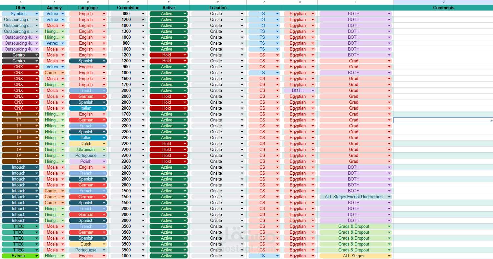Open BOTH stage dropdown in Centro English row
Image resolution: width=493 pixels, height=259 pixels.
tap(355, 55)
